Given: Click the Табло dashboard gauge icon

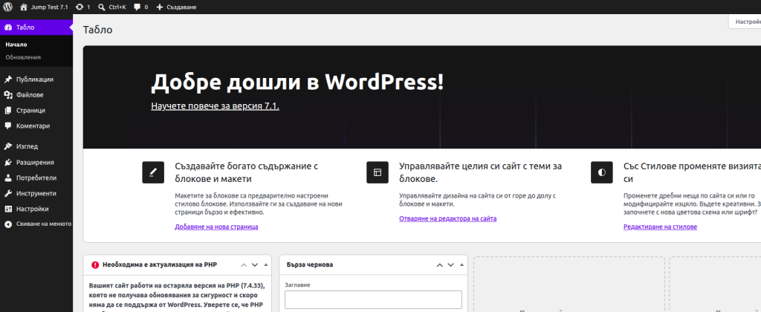Looking at the screenshot, I should point(7,27).
